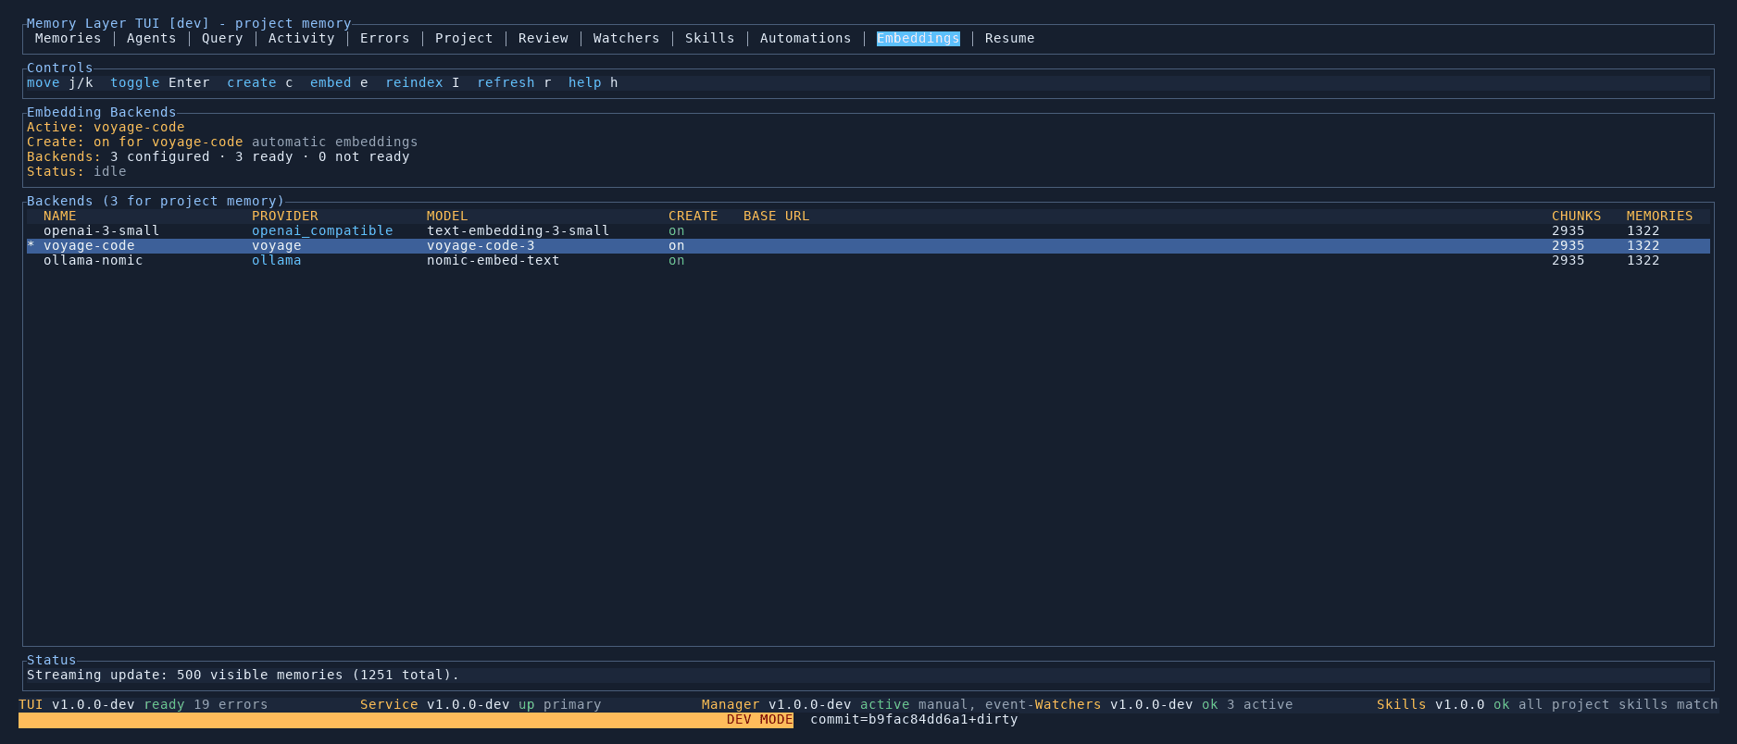Viewport: 1737px width, 744px height.
Task: Select the voyage-code backend name
Action: point(89,245)
